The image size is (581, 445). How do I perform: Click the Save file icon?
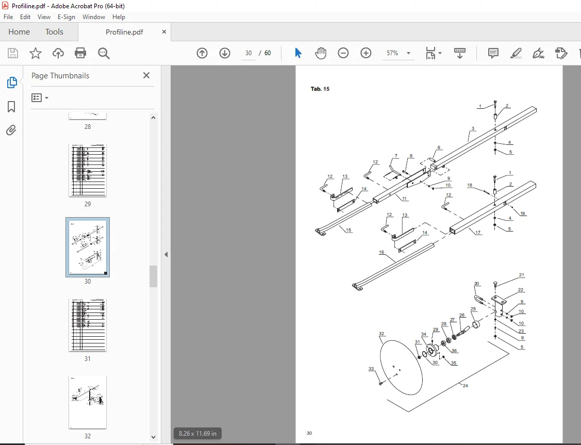[12, 53]
